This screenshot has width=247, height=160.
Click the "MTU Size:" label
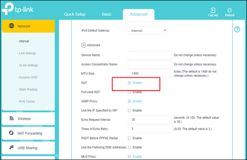coord(88,73)
